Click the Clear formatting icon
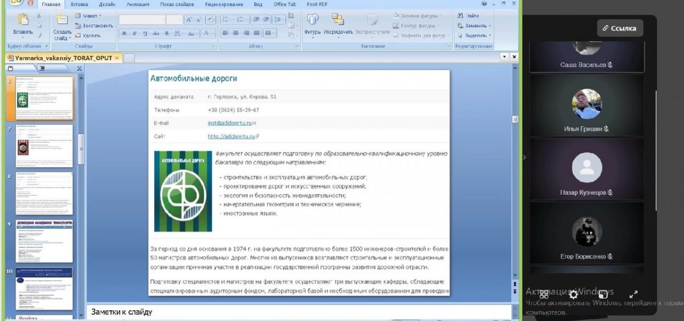The image size is (684, 321). [x=211, y=20]
